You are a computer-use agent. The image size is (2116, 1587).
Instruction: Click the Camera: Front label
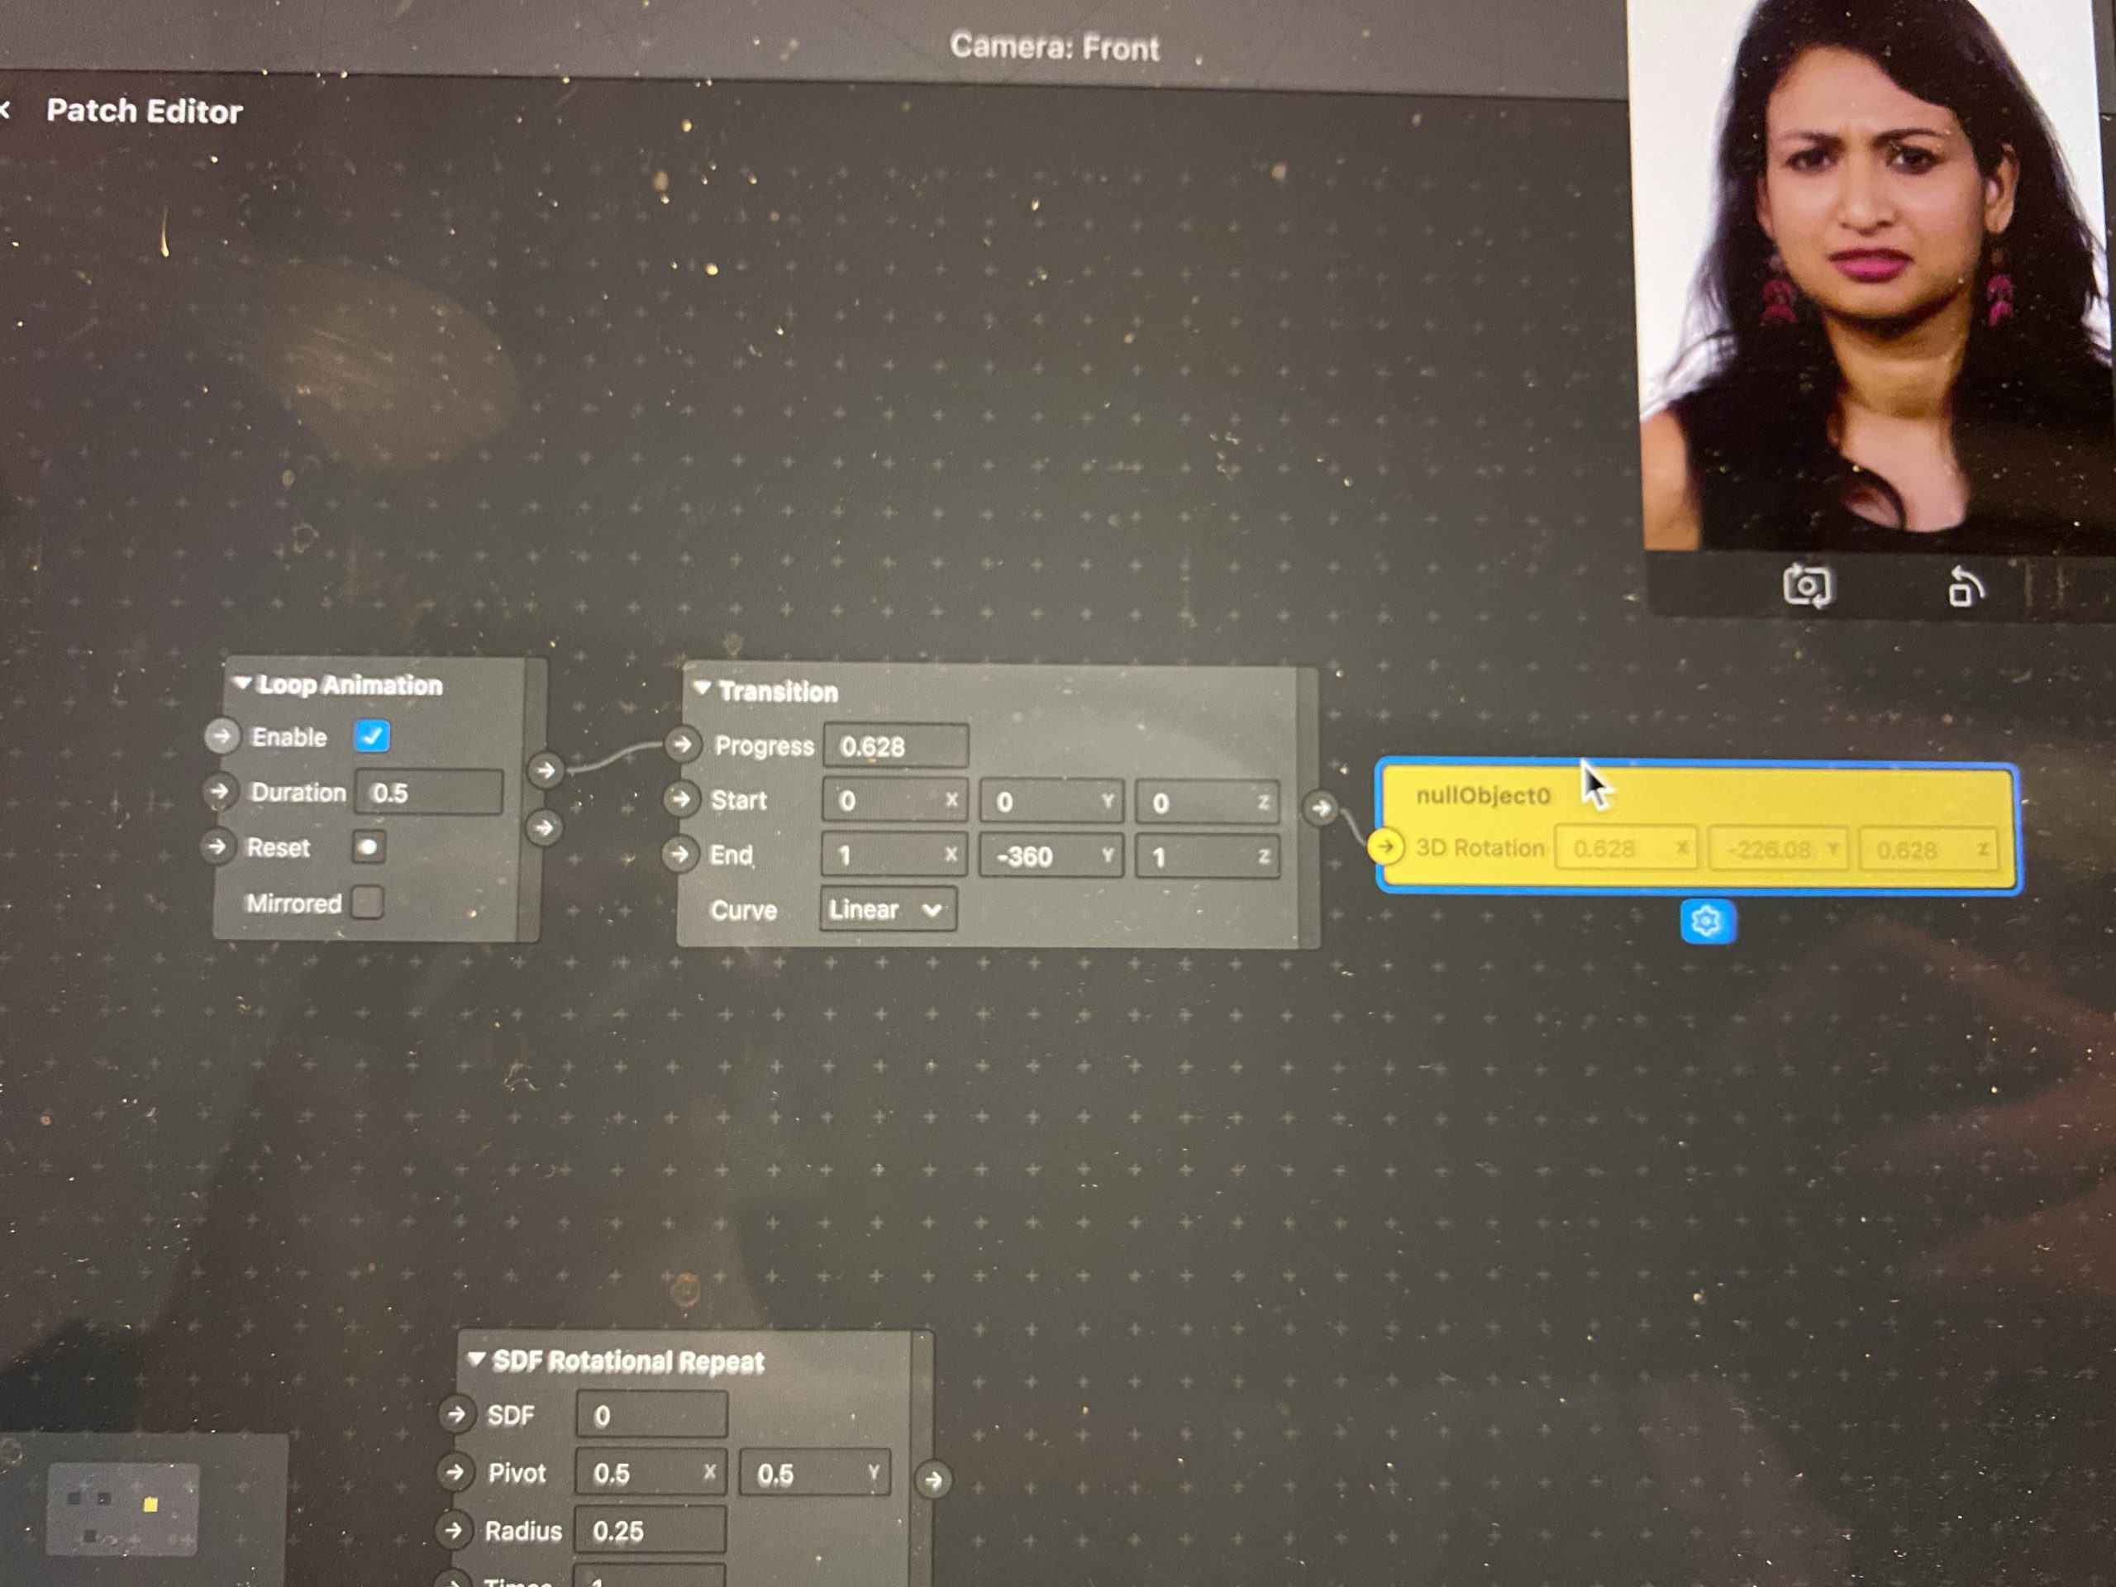tap(1054, 47)
